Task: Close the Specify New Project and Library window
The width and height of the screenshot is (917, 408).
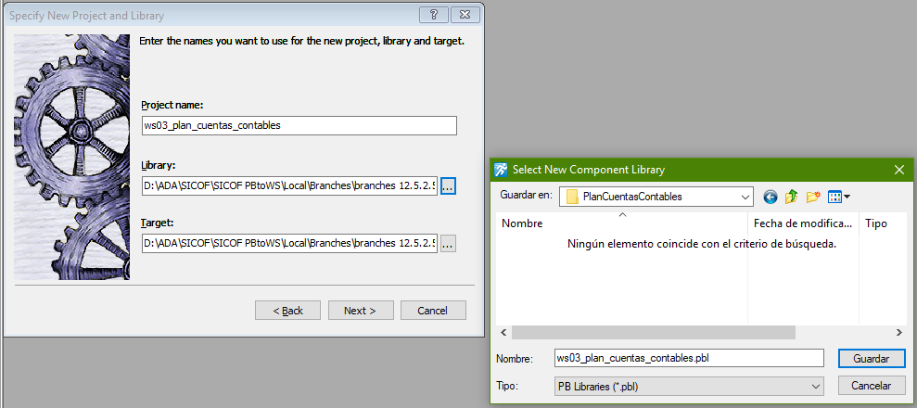Action: 465,15
